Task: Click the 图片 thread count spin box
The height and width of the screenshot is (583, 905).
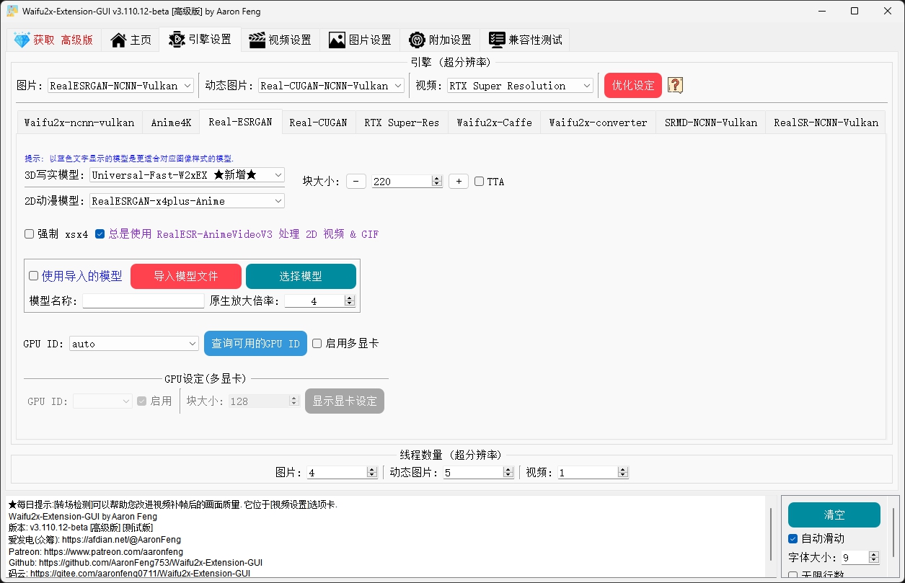Action: pyautogui.click(x=343, y=473)
